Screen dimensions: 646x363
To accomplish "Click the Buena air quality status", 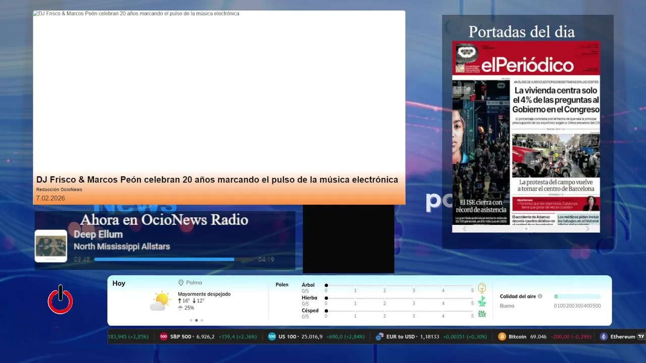I will pyautogui.click(x=507, y=306).
